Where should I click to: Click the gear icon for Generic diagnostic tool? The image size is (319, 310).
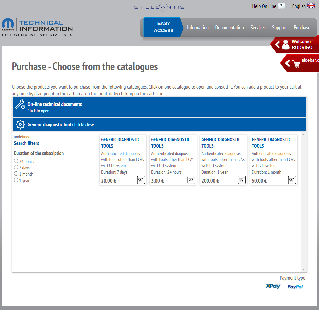coord(20,124)
